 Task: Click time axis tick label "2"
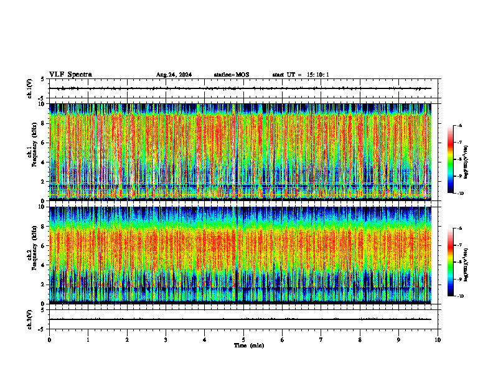[x=127, y=340]
